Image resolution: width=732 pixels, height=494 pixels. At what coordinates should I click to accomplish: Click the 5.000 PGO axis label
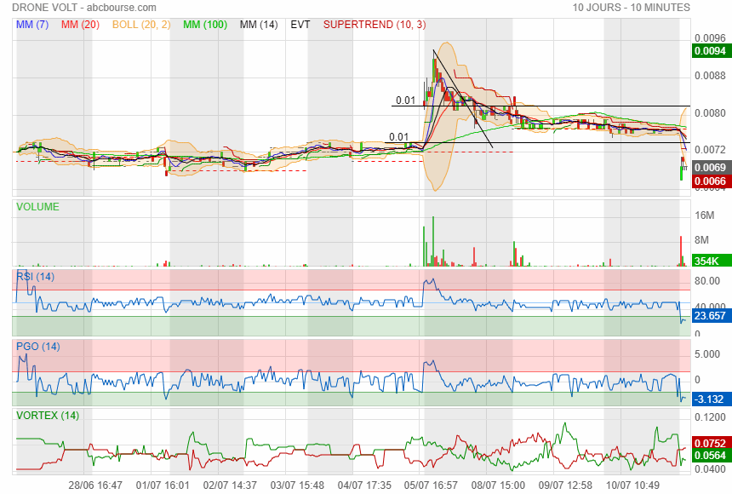tap(706, 353)
